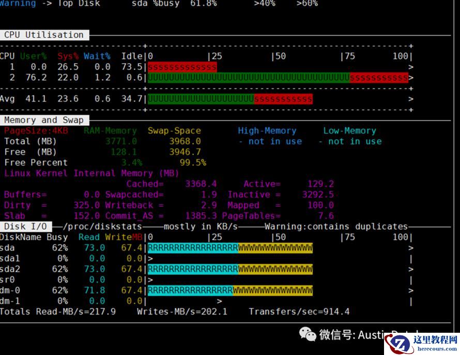Click 'Writes-MB/s=202.1' text
This screenshot has width=460, height=355.
tap(182, 312)
